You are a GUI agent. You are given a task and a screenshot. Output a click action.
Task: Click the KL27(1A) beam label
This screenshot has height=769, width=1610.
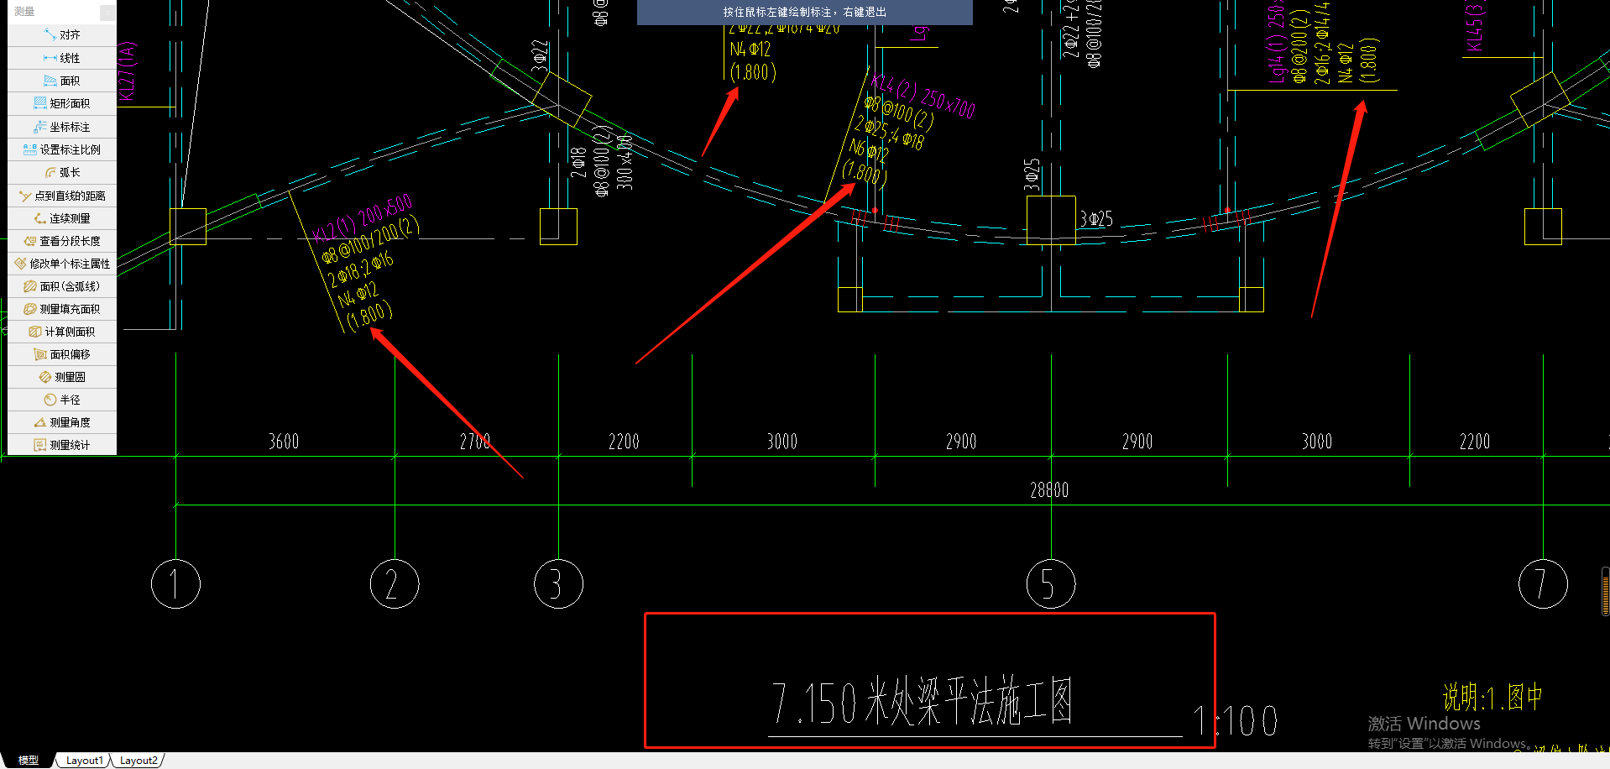(x=127, y=71)
